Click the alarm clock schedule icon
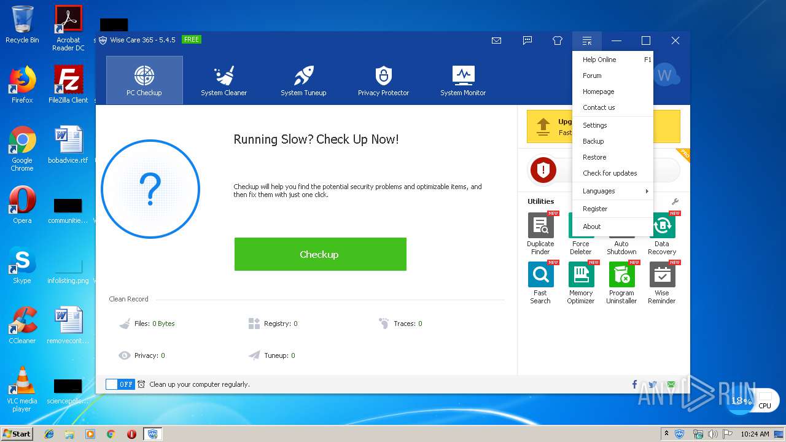This screenshot has height=442, width=786. 142,384
